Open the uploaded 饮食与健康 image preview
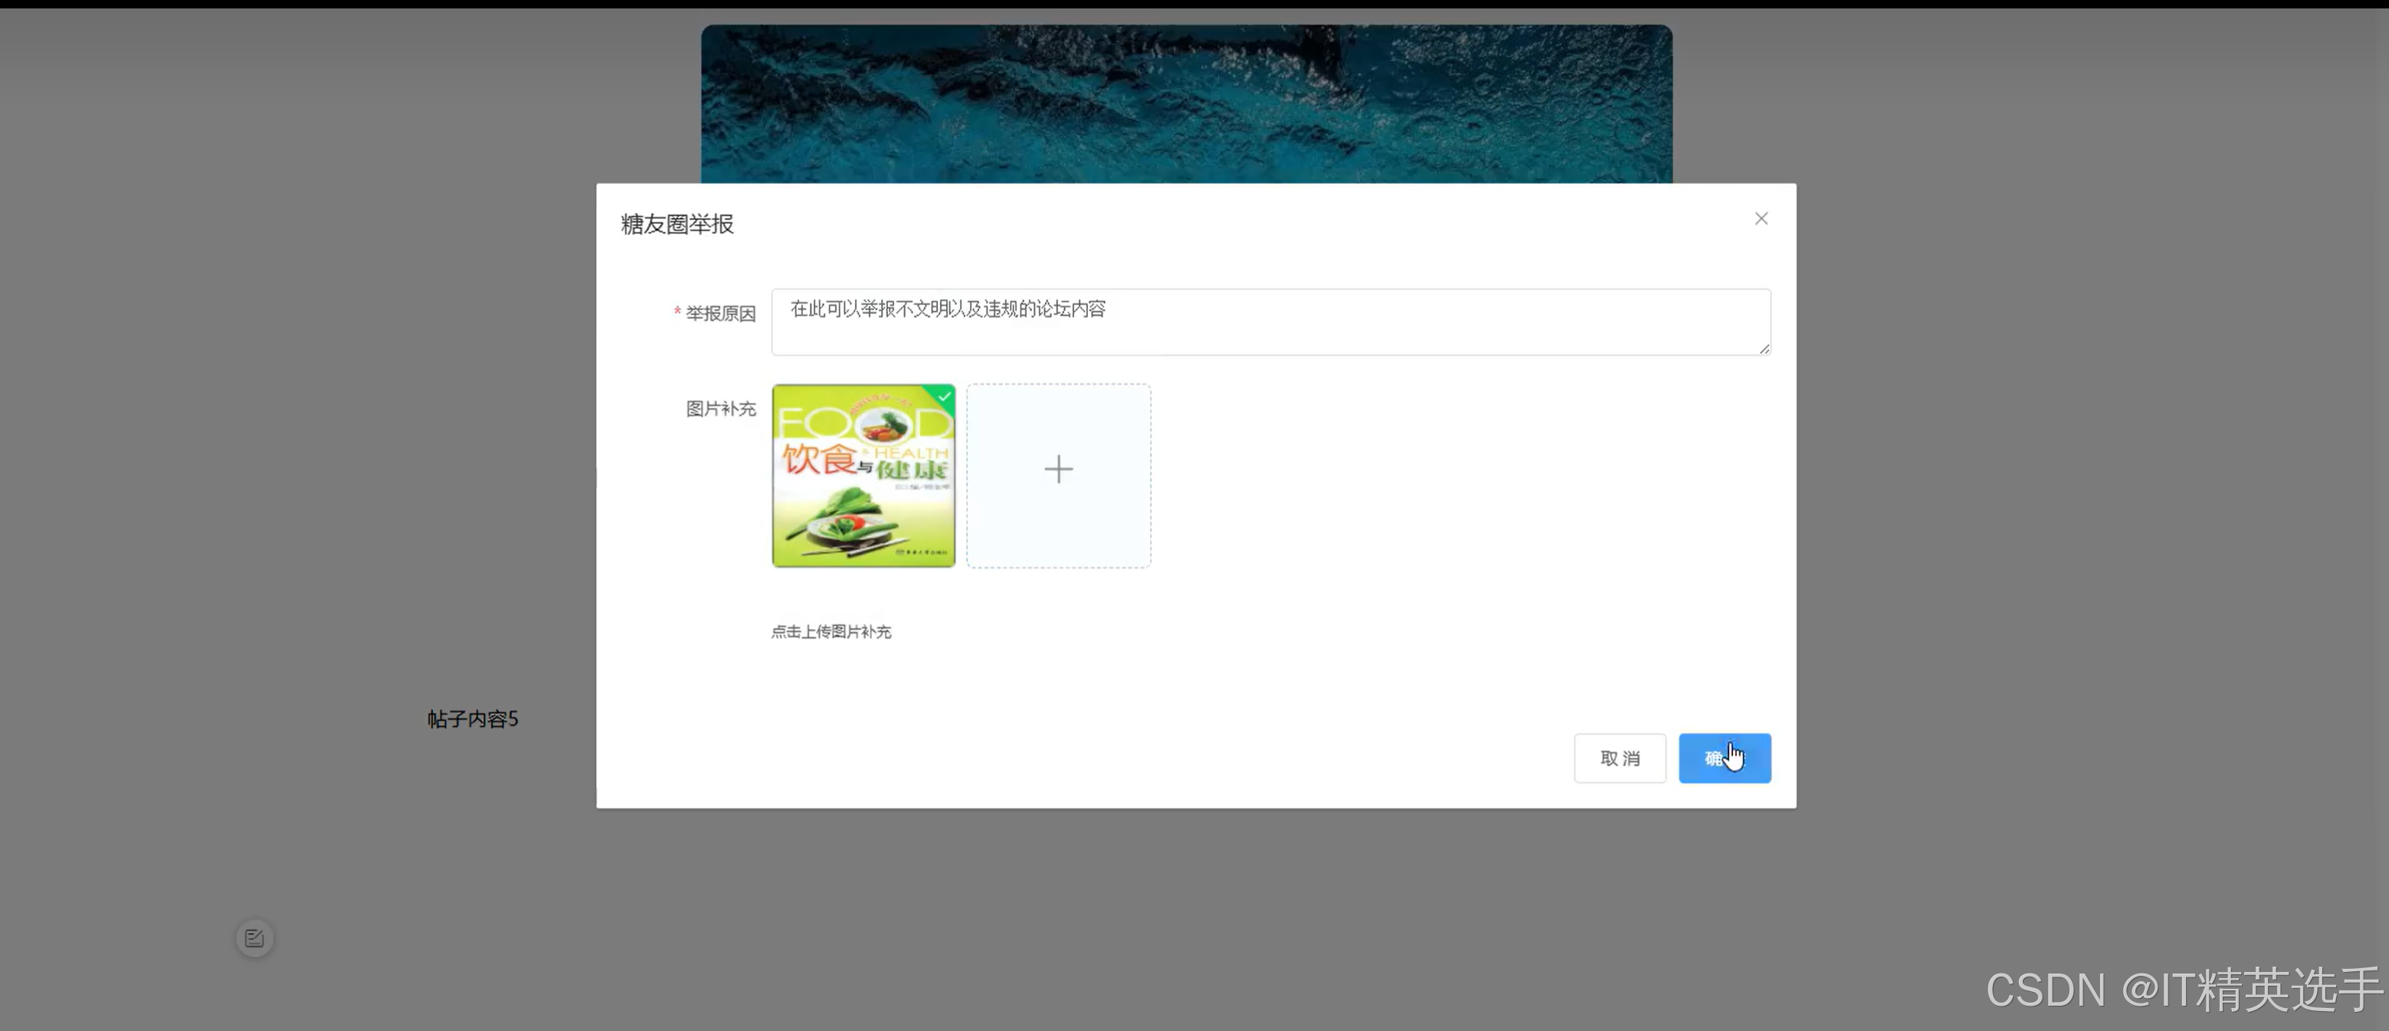The width and height of the screenshot is (2389, 1031). coord(863,476)
